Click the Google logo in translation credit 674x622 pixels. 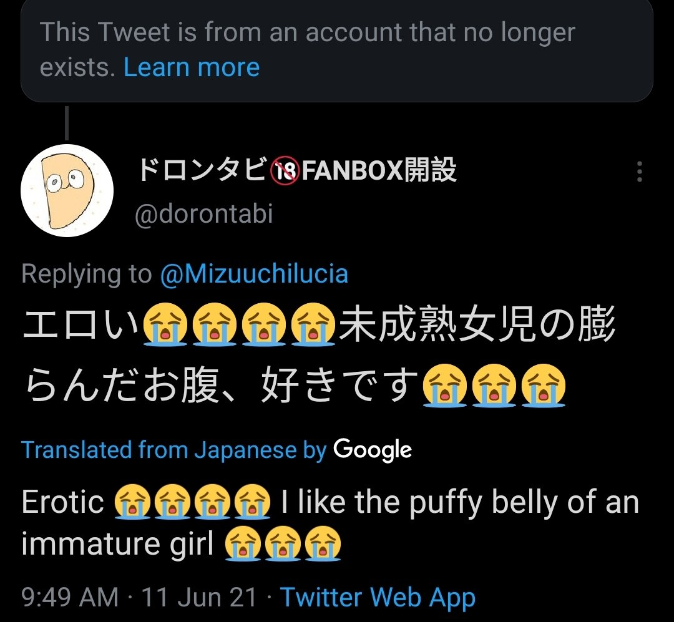(x=373, y=450)
